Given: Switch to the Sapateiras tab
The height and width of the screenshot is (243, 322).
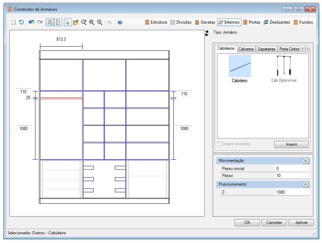Looking at the screenshot, I should pyautogui.click(x=266, y=49).
